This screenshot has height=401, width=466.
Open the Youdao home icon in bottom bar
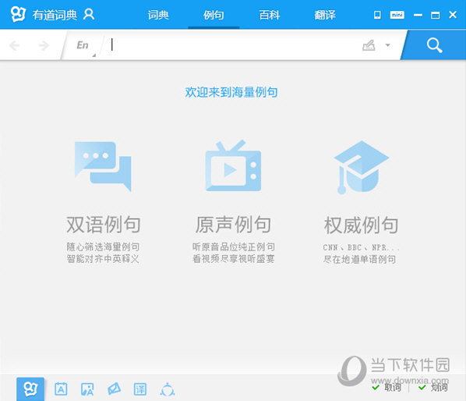(30, 389)
